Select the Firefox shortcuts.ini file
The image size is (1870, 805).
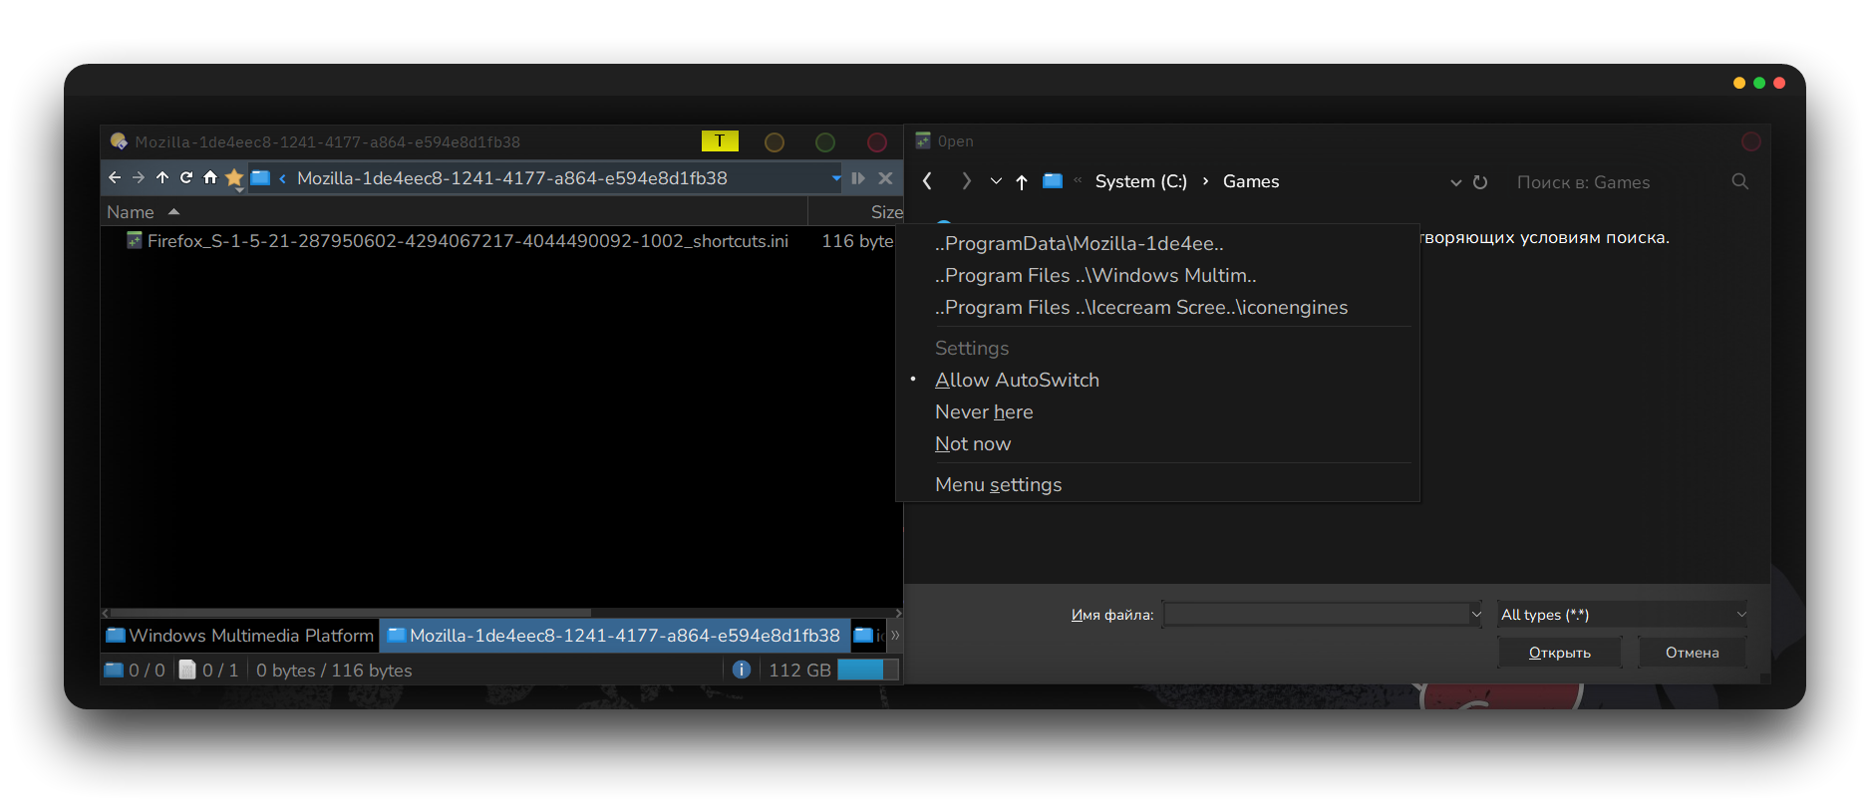(467, 241)
